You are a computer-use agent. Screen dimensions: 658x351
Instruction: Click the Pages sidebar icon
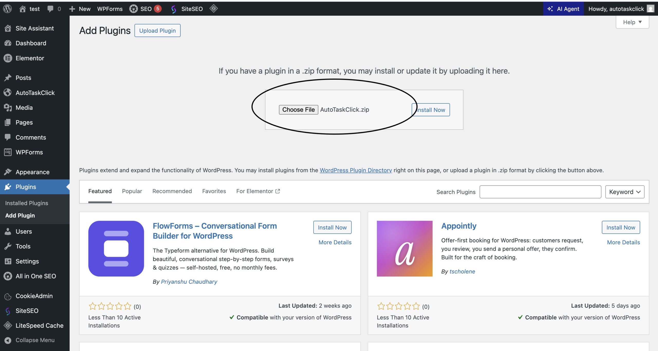pyautogui.click(x=8, y=122)
